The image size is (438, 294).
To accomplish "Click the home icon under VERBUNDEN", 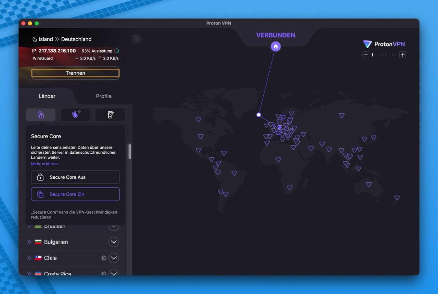I will click(275, 46).
